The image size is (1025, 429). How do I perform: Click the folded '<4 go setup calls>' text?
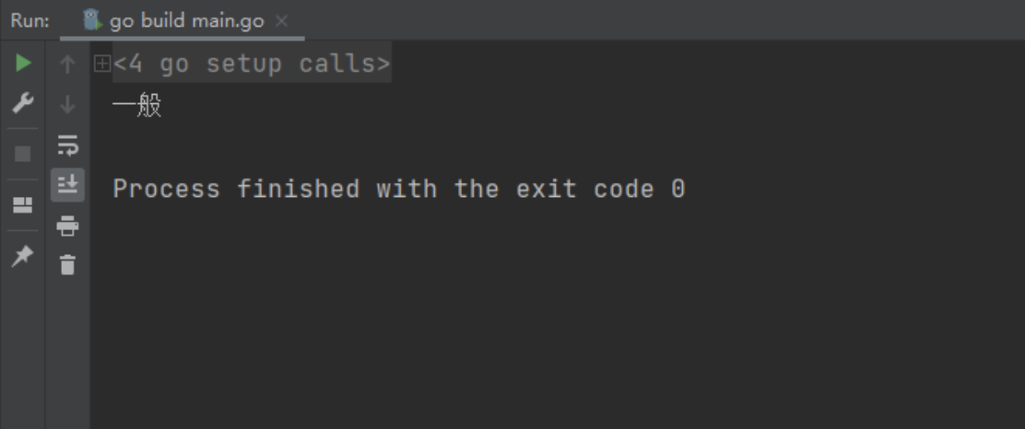(x=252, y=64)
